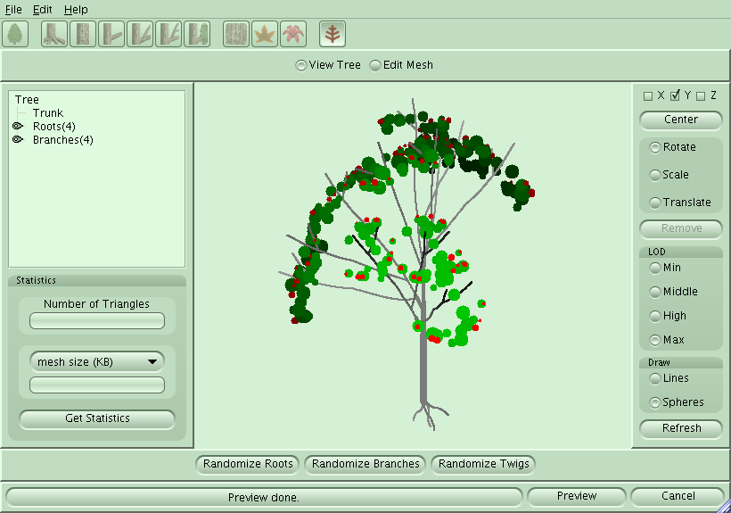Select trunk with single branch icon

tap(111, 34)
